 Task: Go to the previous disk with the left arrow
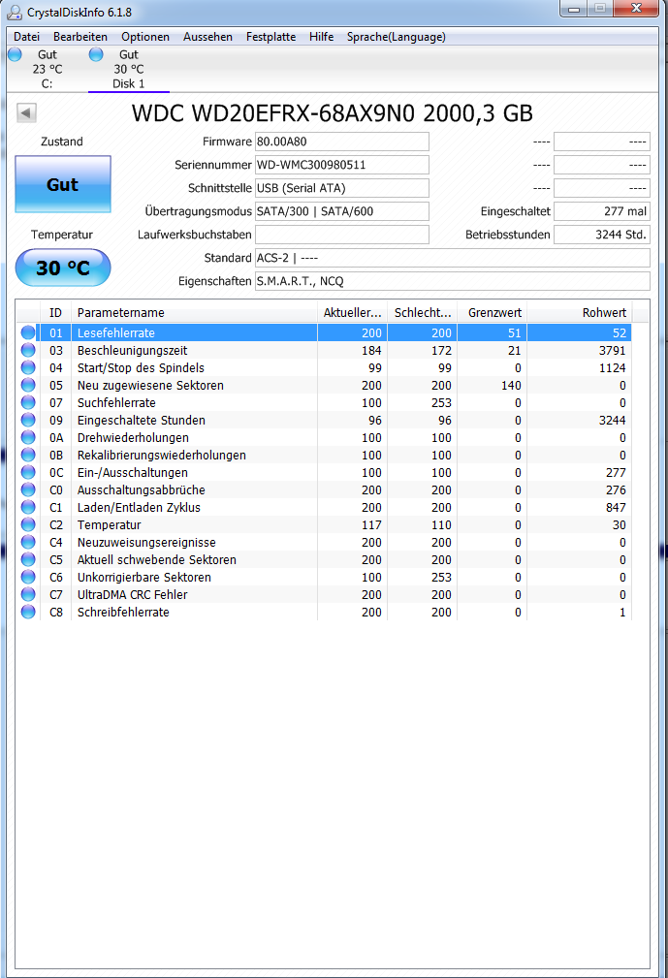pyautogui.click(x=26, y=112)
